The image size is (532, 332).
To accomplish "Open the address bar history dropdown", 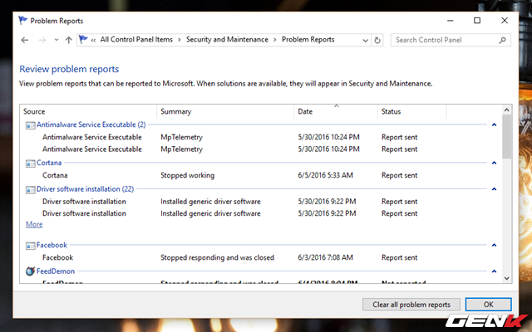I will (365, 40).
